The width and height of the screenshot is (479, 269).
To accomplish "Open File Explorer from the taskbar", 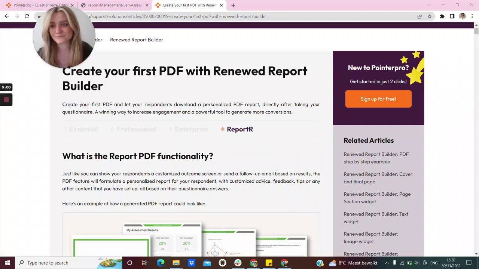I will [176, 263].
